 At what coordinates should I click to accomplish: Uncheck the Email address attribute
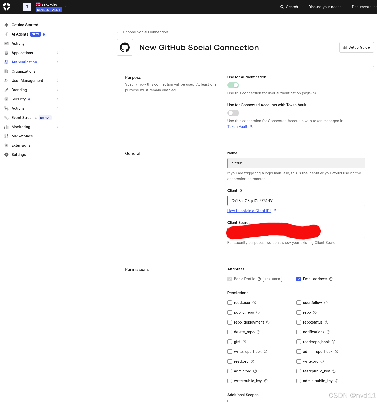[x=299, y=279]
